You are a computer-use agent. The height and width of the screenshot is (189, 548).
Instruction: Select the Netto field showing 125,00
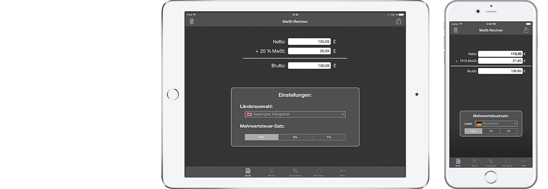click(309, 41)
